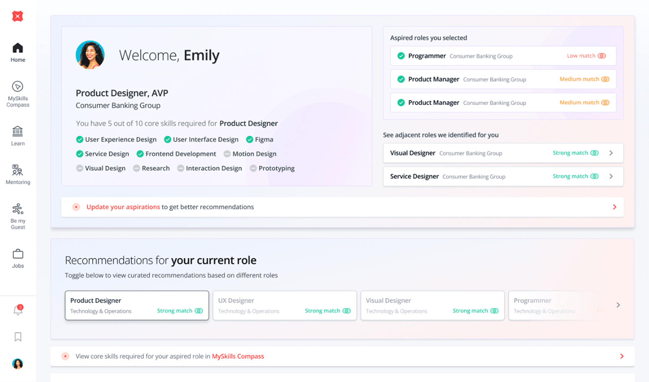This screenshot has height=382, width=649.
Task: Click the Be my Guest icon
Action: 18,209
